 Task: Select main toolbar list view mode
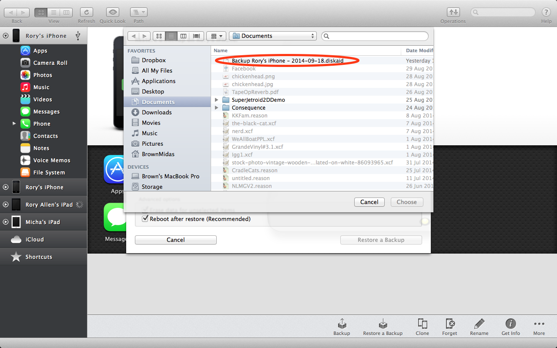(x=54, y=13)
